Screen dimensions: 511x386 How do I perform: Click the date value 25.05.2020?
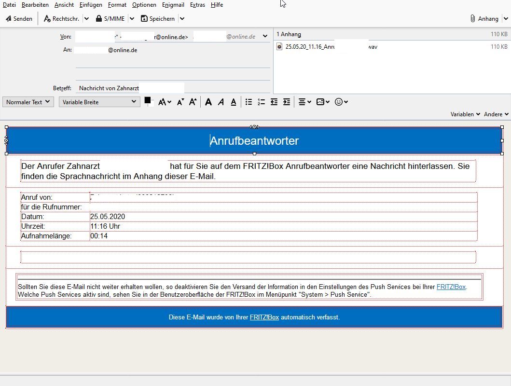[x=108, y=217]
